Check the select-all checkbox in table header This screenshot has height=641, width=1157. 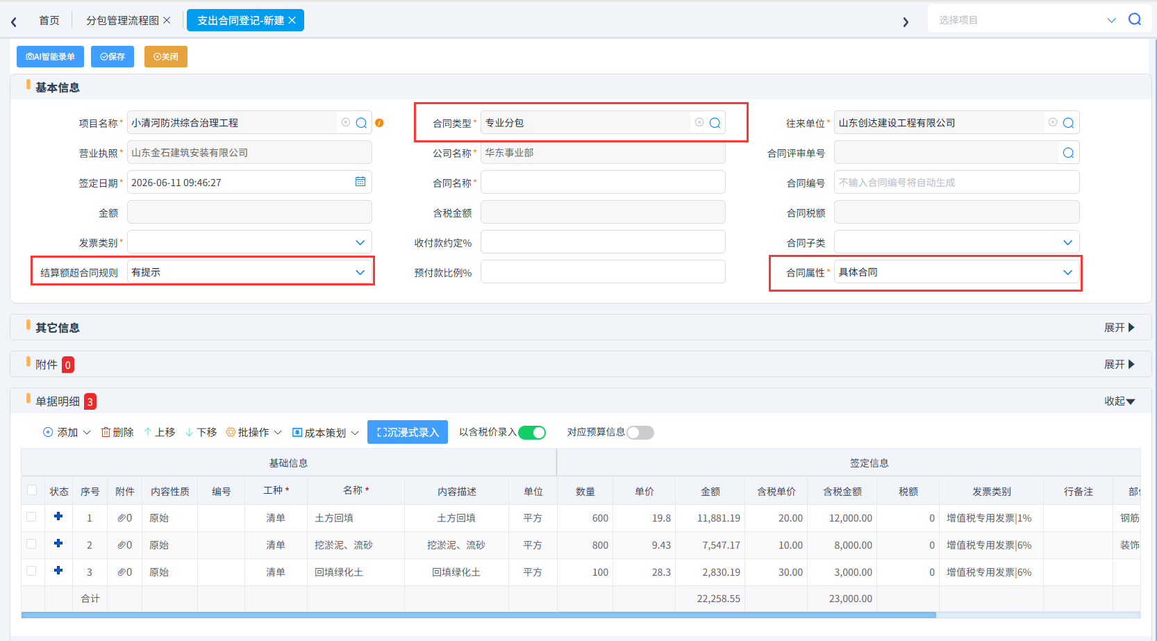point(32,490)
